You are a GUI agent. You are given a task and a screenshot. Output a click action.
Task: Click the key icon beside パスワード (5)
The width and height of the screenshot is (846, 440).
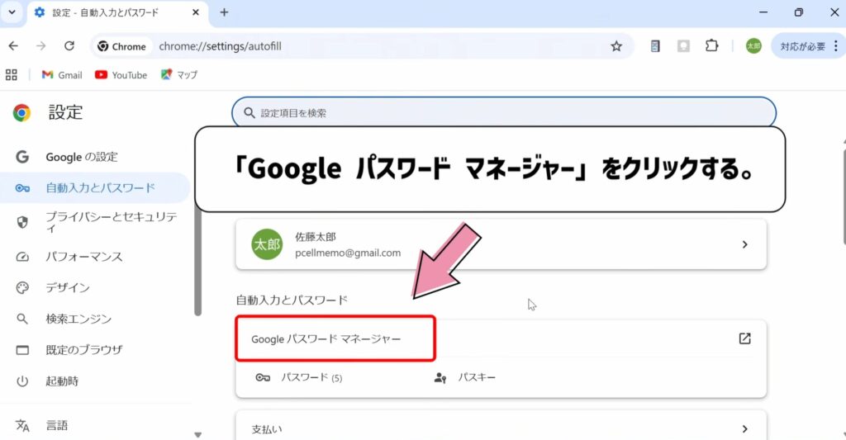coord(263,377)
